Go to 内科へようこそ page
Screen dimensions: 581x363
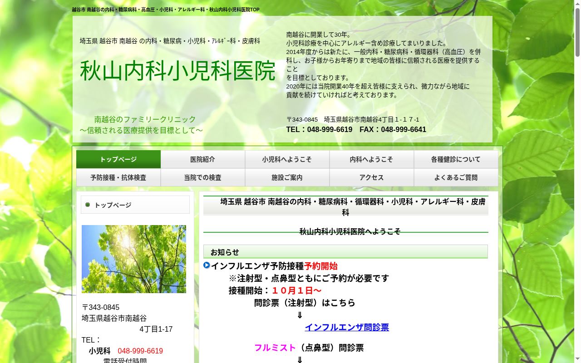[x=372, y=159]
